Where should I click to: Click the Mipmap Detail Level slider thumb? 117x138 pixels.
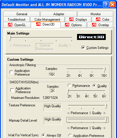coord(106,120)
